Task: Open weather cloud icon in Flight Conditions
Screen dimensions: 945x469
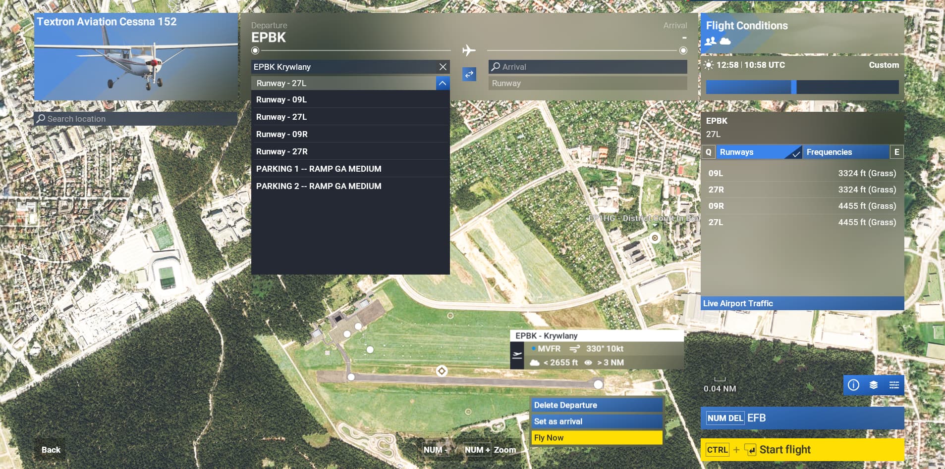Action: pyautogui.click(x=725, y=41)
